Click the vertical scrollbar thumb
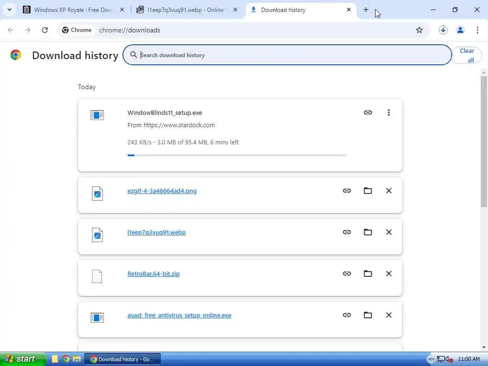Viewport: 488px width, 366px height. [x=483, y=142]
